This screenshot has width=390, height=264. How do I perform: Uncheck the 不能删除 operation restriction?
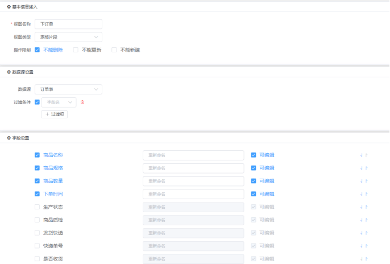click(x=37, y=49)
